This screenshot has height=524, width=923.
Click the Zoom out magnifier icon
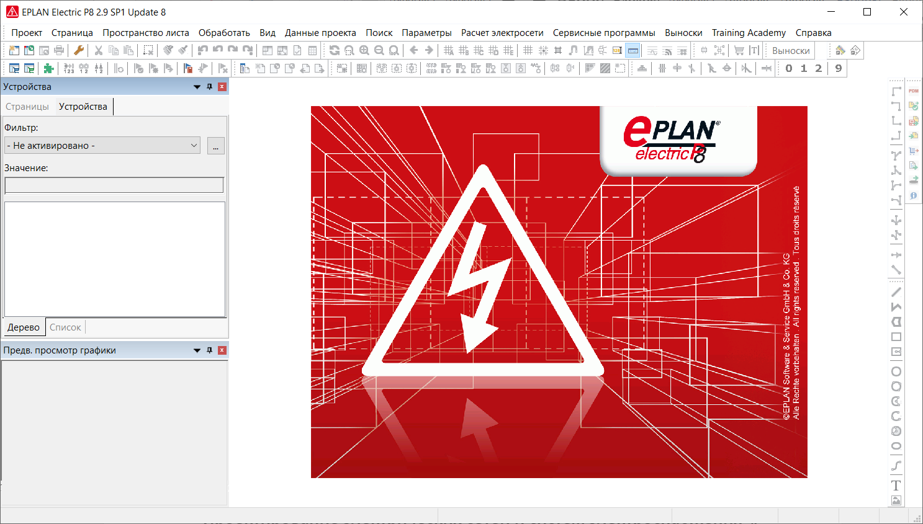pyautogui.click(x=379, y=51)
